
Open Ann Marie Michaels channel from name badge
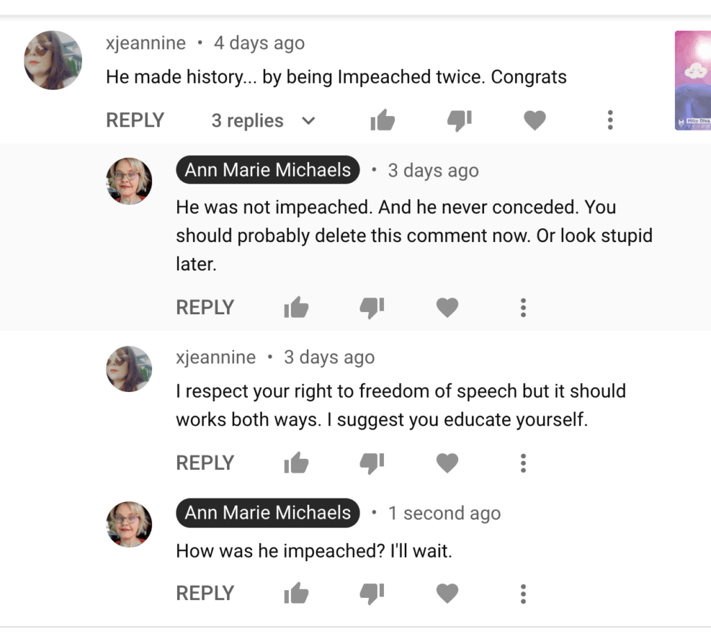[x=268, y=170]
